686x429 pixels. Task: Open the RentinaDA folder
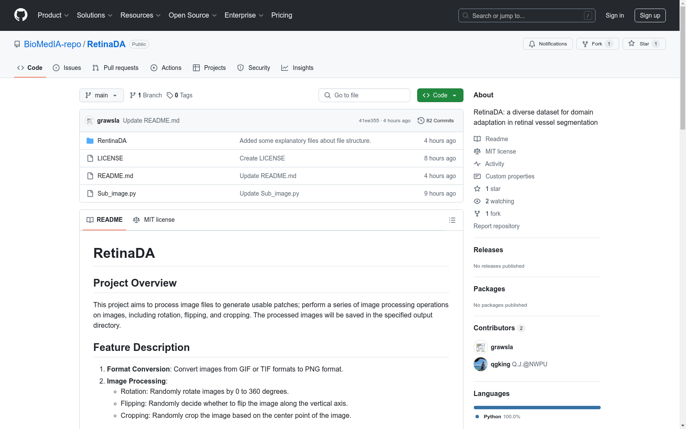tap(112, 141)
